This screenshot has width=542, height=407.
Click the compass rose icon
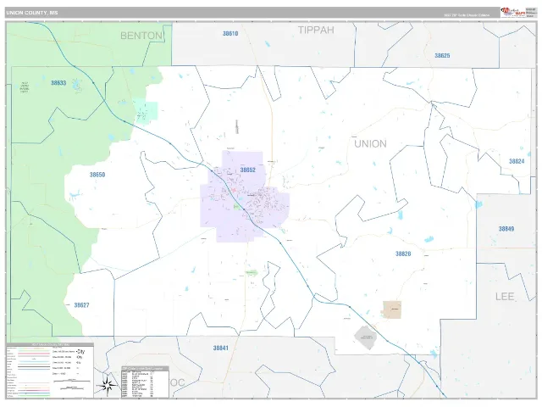pyautogui.click(x=107, y=385)
